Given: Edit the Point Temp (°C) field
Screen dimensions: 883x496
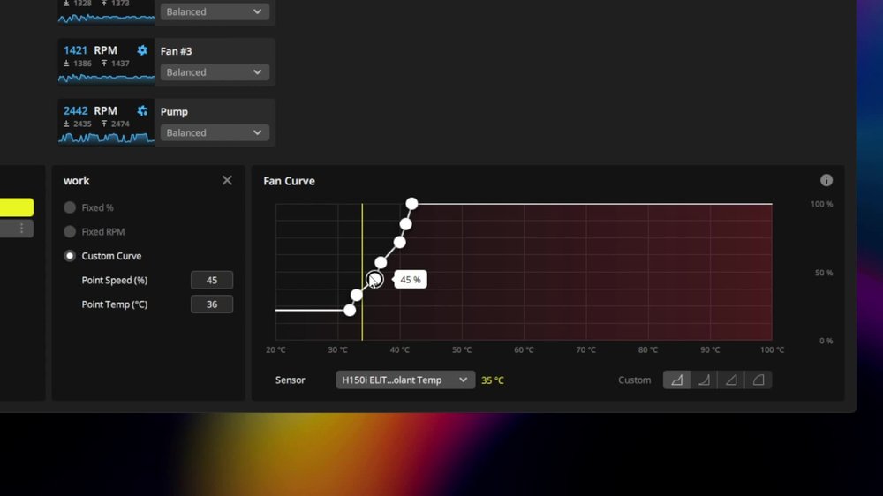Looking at the screenshot, I should [x=212, y=304].
